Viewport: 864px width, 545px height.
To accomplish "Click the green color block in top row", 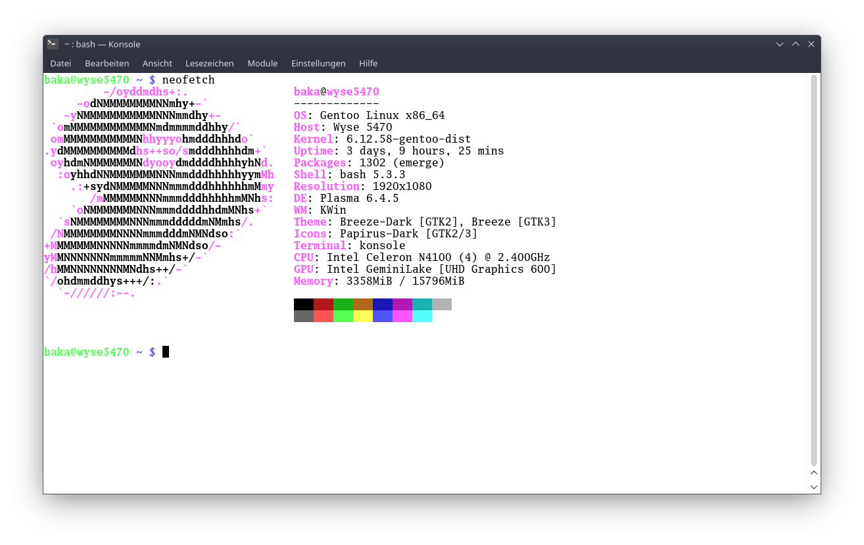I will [343, 304].
